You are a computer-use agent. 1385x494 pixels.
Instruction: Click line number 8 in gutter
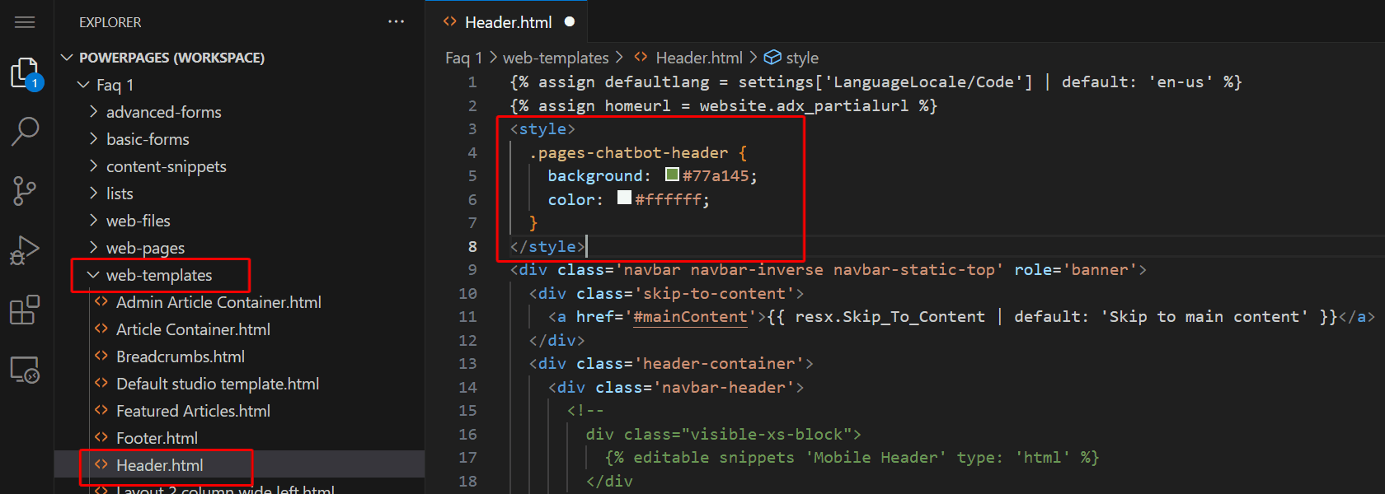coord(472,246)
